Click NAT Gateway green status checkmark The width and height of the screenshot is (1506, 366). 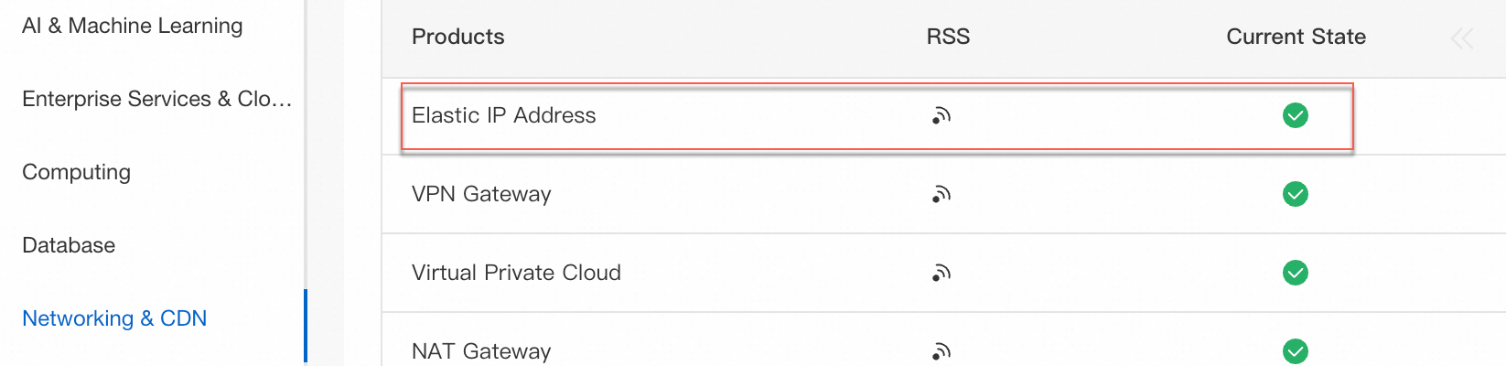[x=1295, y=351]
